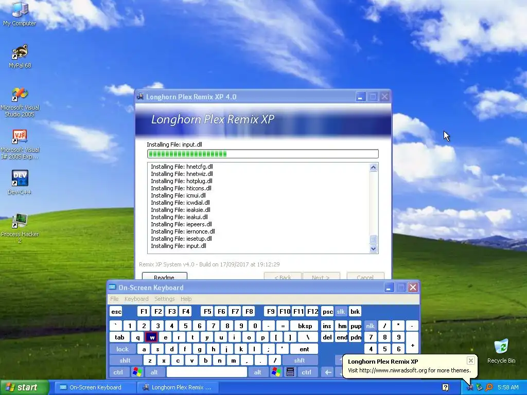
Task: Click the highlighted w key
Action: click(152, 337)
